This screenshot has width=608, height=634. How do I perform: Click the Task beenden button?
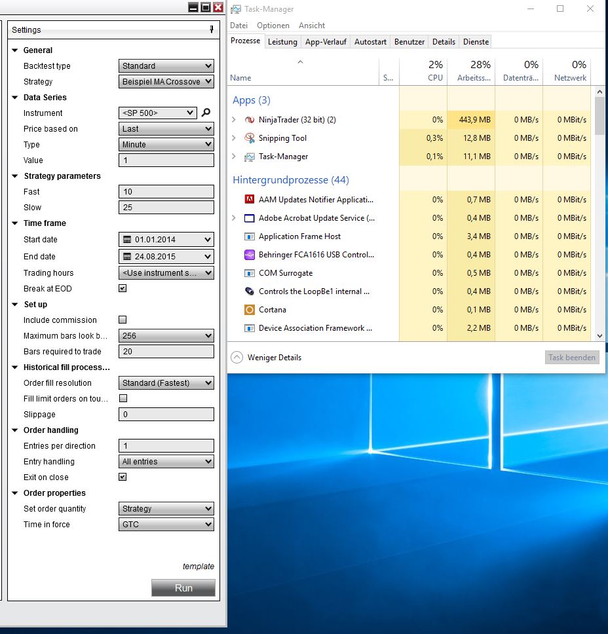tap(572, 358)
